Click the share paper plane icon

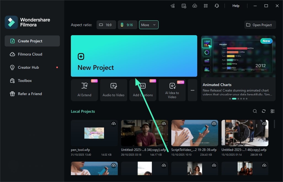coord(173,5)
